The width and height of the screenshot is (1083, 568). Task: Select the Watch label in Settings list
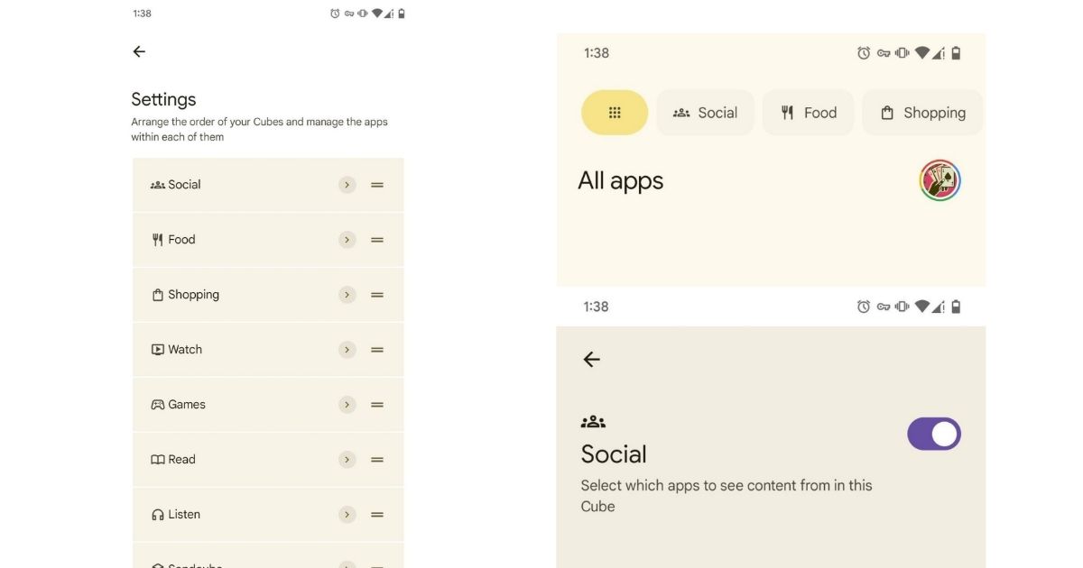(x=185, y=350)
